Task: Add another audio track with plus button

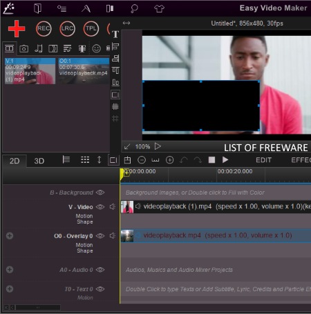Action: point(10,270)
